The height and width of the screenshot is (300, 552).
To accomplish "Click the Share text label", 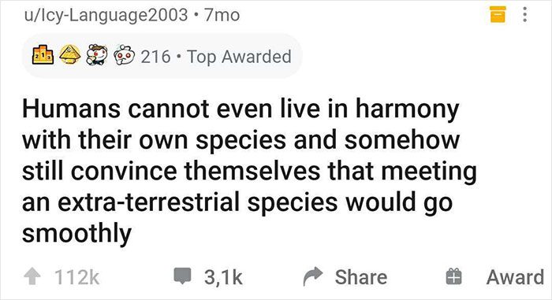I will tap(361, 277).
